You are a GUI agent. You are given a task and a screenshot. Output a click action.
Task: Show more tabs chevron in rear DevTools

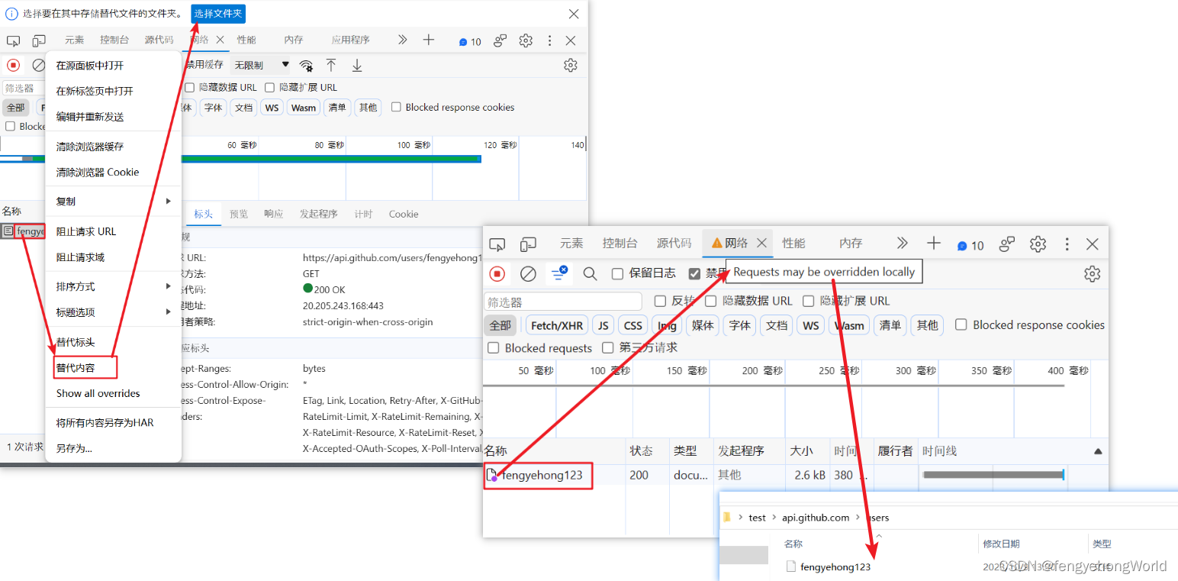pos(403,40)
